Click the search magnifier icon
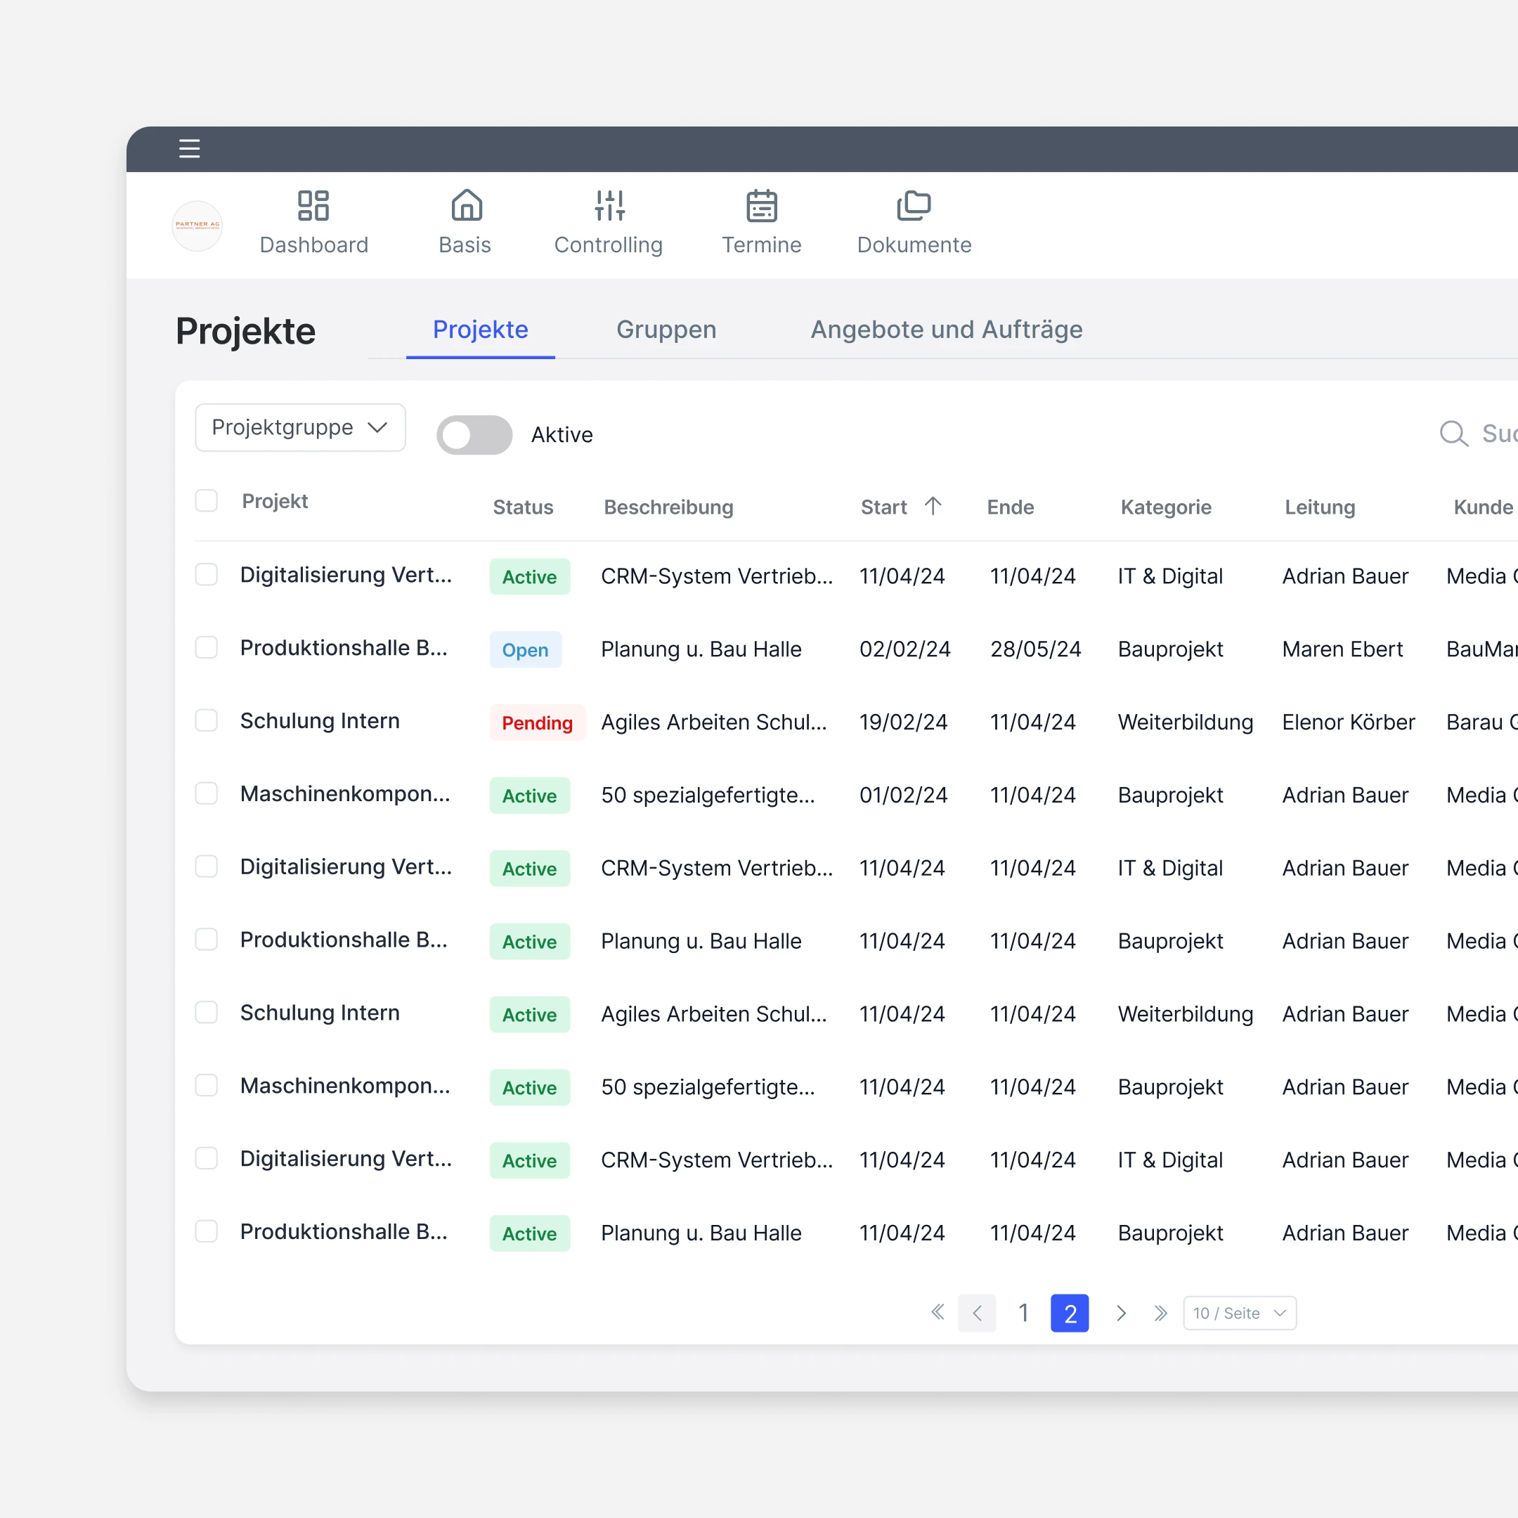Viewport: 1518px width, 1518px height. (x=1453, y=434)
